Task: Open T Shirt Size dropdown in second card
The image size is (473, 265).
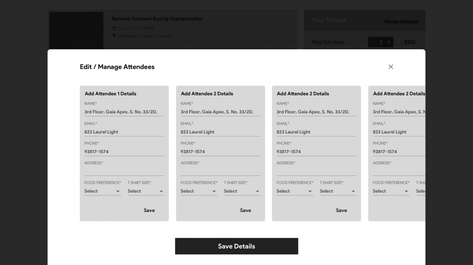Action: pos(242,191)
